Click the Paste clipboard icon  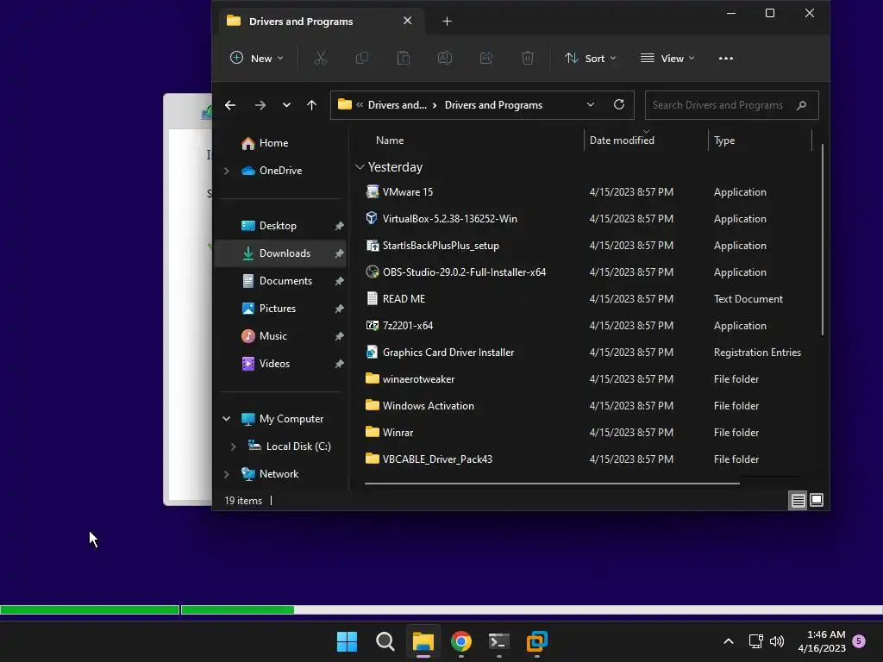pos(404,58)
